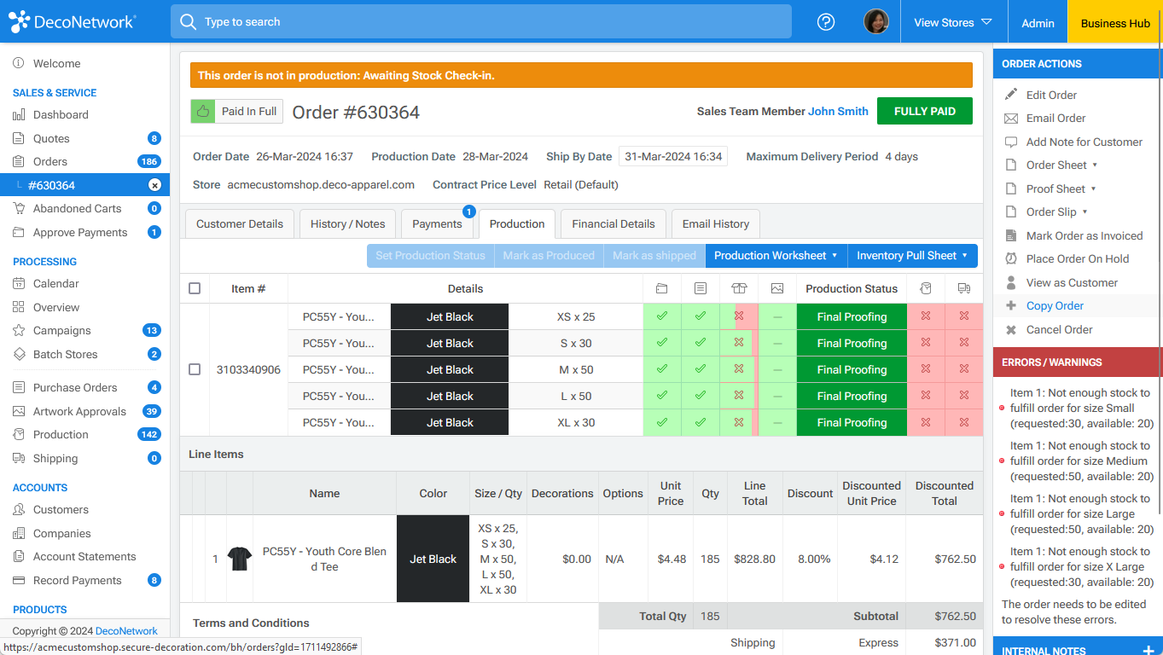The image size is (1163, 655).
Task: Check the select-all checkbox in the items table
Action: coord(194,288)
